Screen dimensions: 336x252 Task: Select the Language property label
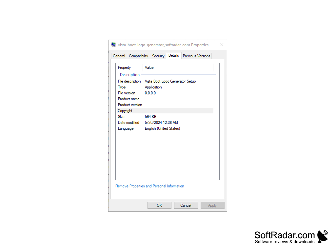click(126, 128)
